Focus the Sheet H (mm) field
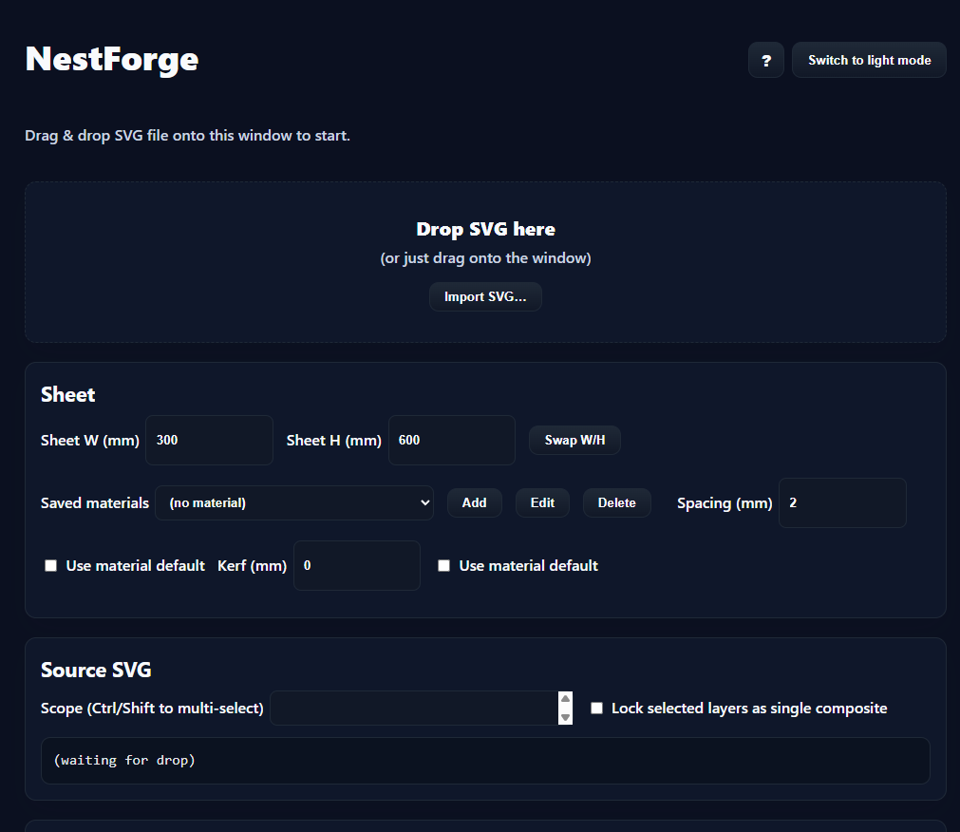 pyautogui.click(x=452, y=441)
